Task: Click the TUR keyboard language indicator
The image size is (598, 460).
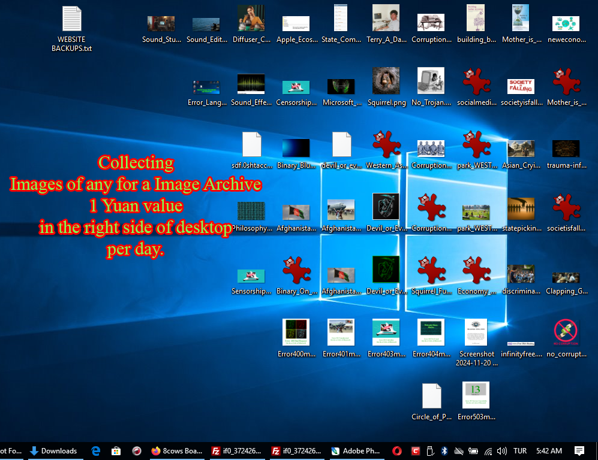Action: point(520,451)
